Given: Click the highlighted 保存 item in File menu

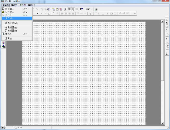Looking at the screenshot, I should (9, 18).
